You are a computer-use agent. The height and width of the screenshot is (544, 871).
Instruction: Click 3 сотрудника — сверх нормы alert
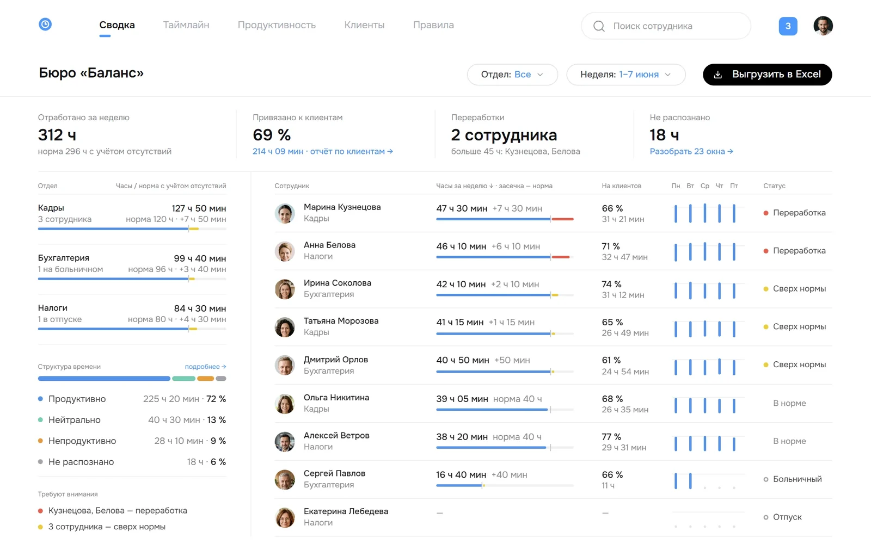(102, 527)
